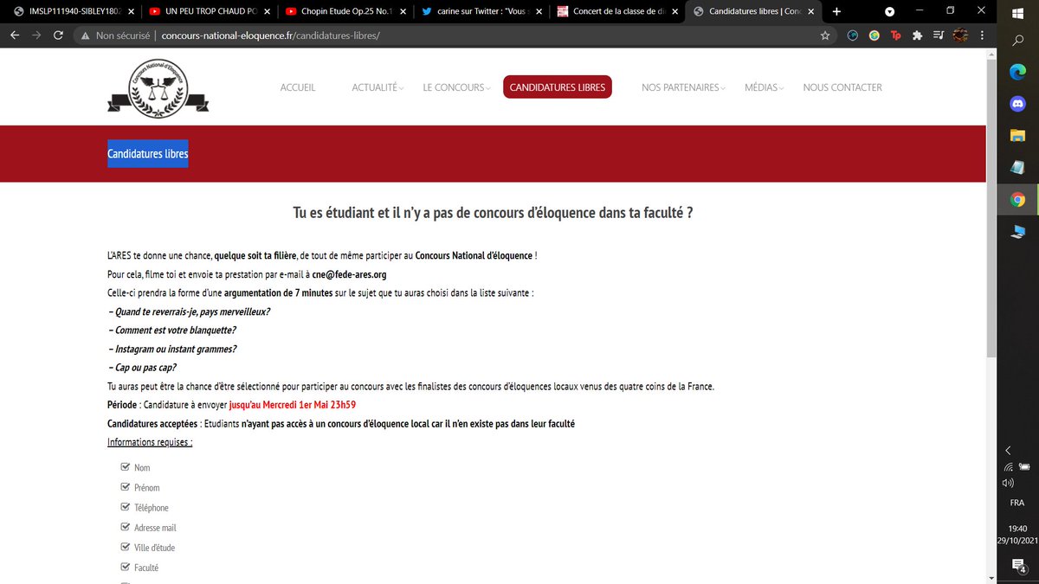Click the browser forward arrow

coord(36,35)
